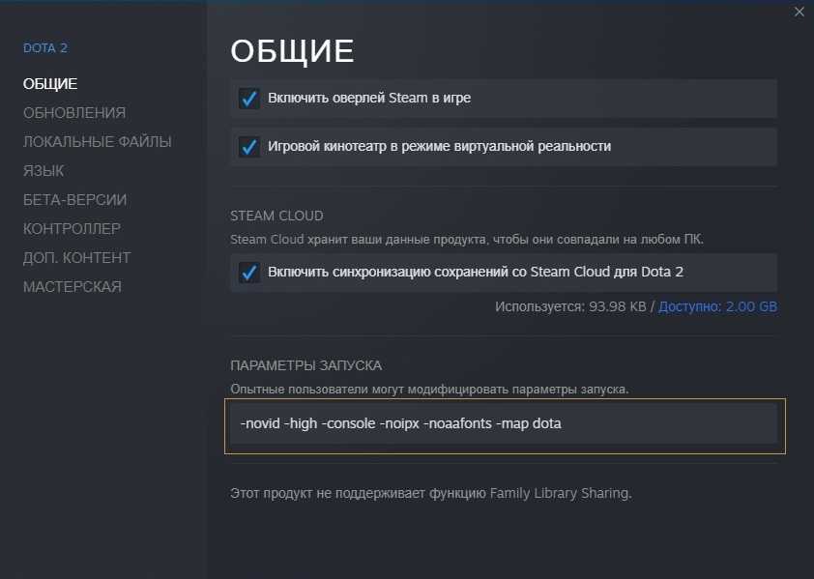The image size is (814, 579).
Task: Disable the Steam overlay in-game checkbox
Action: (249, 99)
